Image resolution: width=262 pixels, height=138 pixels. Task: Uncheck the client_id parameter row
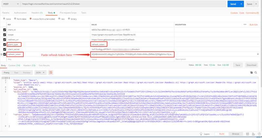[x=5, y=30]
